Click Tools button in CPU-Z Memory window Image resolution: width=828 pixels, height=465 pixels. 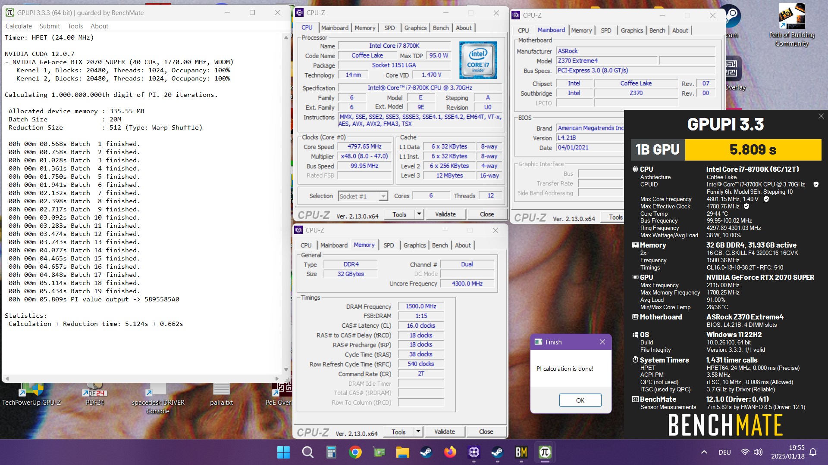(398, 432)
